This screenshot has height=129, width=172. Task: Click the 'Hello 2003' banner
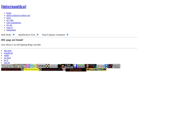(x=97, y=69)
